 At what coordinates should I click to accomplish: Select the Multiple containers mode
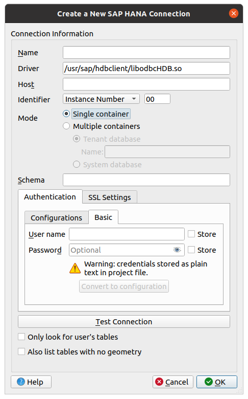[66, 126]
